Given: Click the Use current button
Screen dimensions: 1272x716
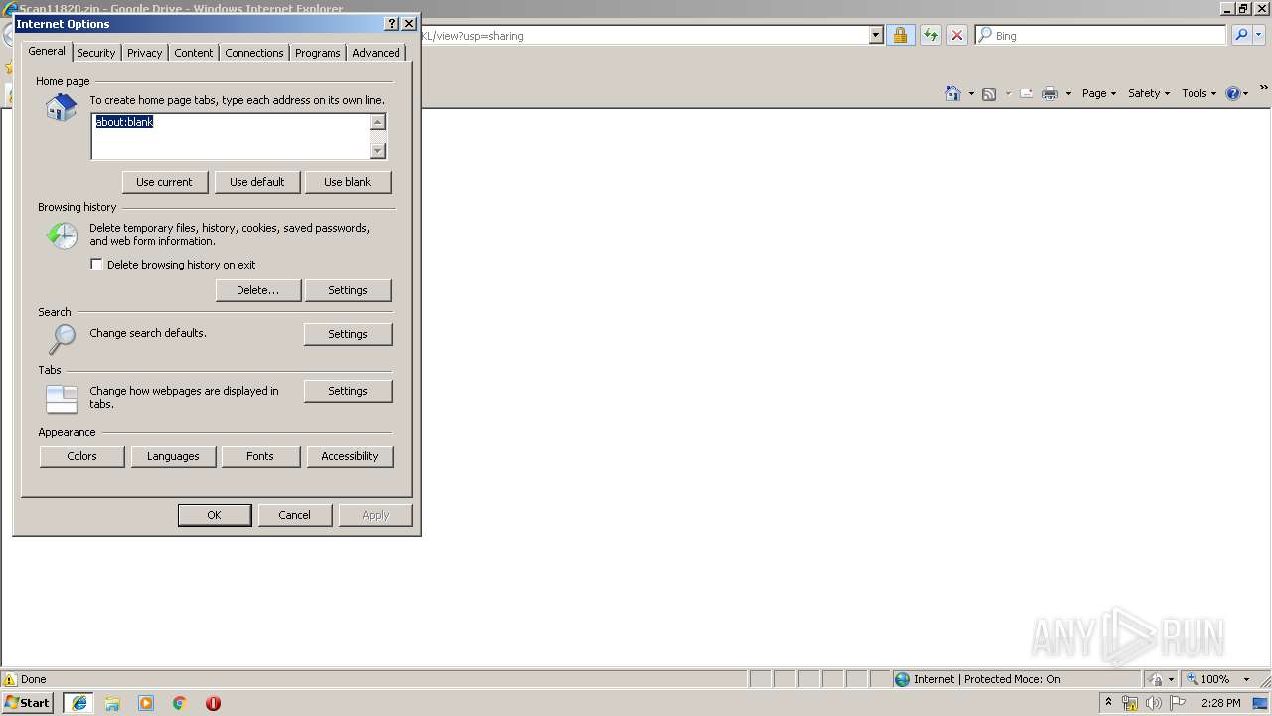Looking at the screenshot, I should click(165, 182).
